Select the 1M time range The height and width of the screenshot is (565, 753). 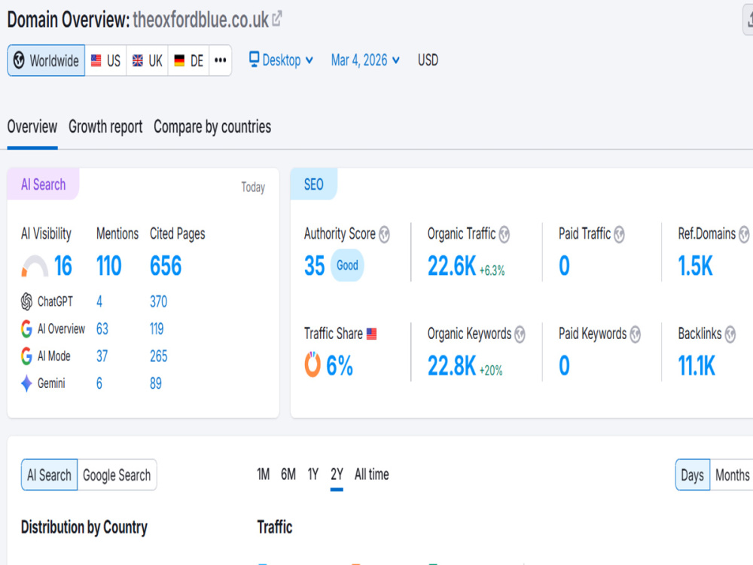[263, 475]
